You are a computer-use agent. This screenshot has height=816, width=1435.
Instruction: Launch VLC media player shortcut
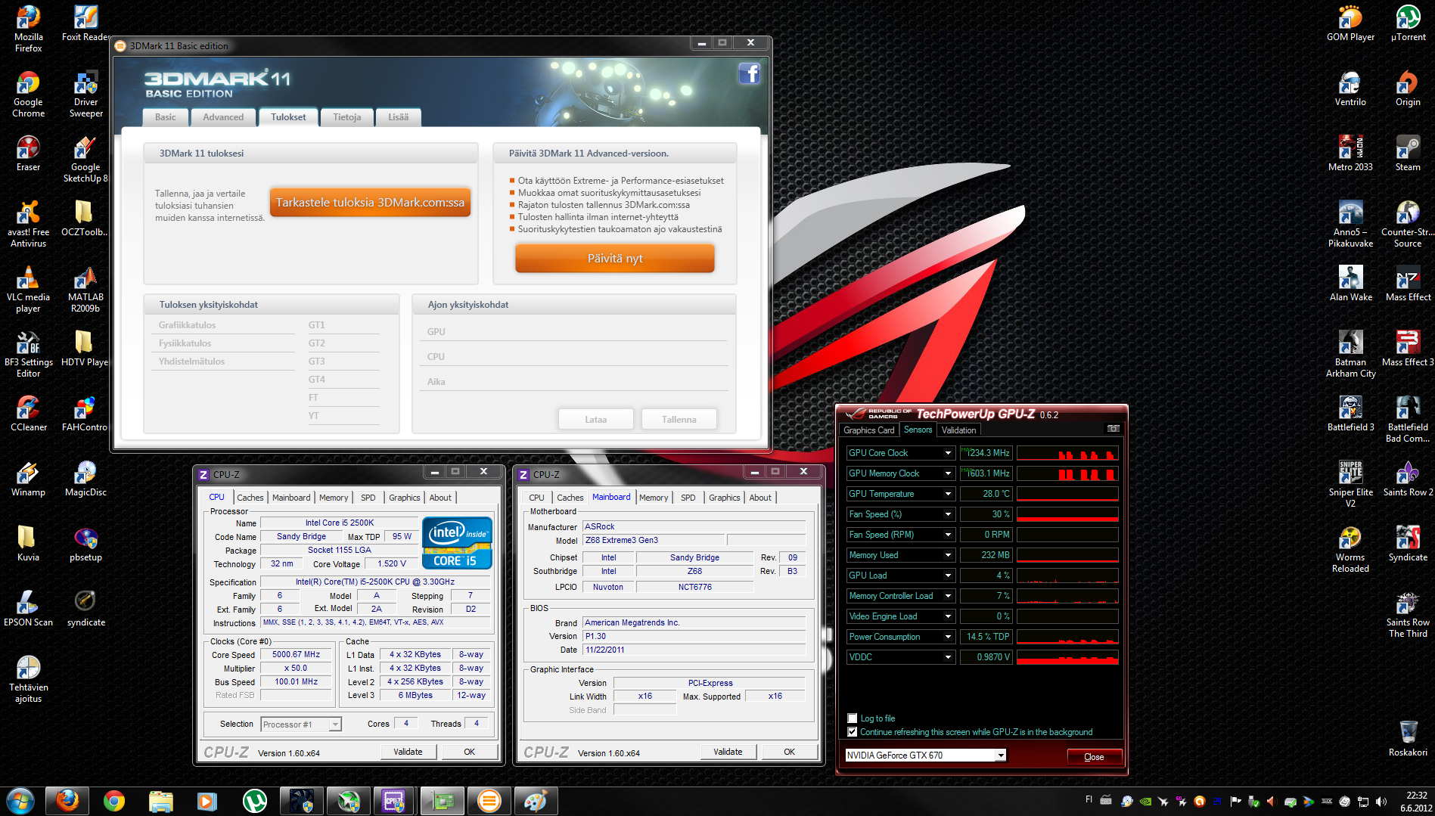tap(29, 289)
